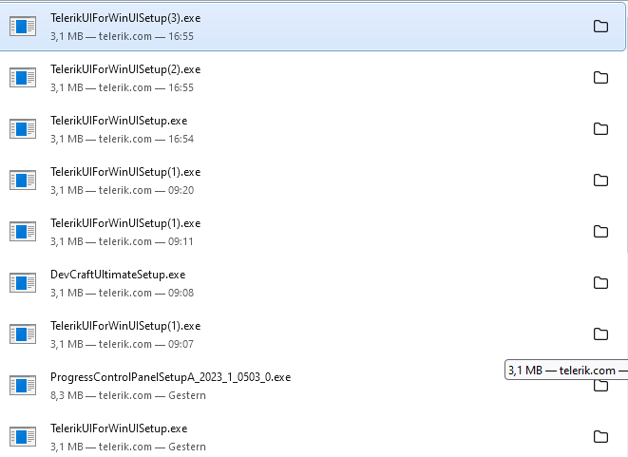The width and height of the screenshot is (628, 457).
Task: Click file icon of the 09:11 download
Action: 23,232
